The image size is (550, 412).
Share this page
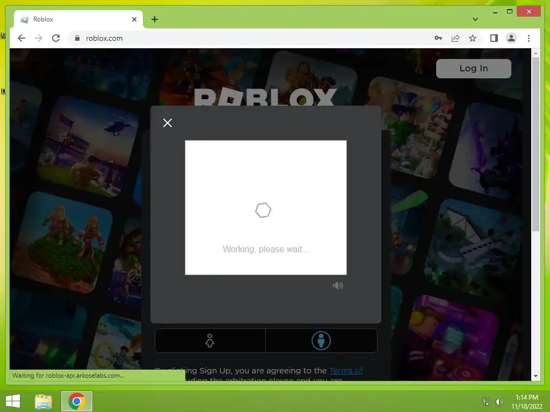(x=455, y=38)
